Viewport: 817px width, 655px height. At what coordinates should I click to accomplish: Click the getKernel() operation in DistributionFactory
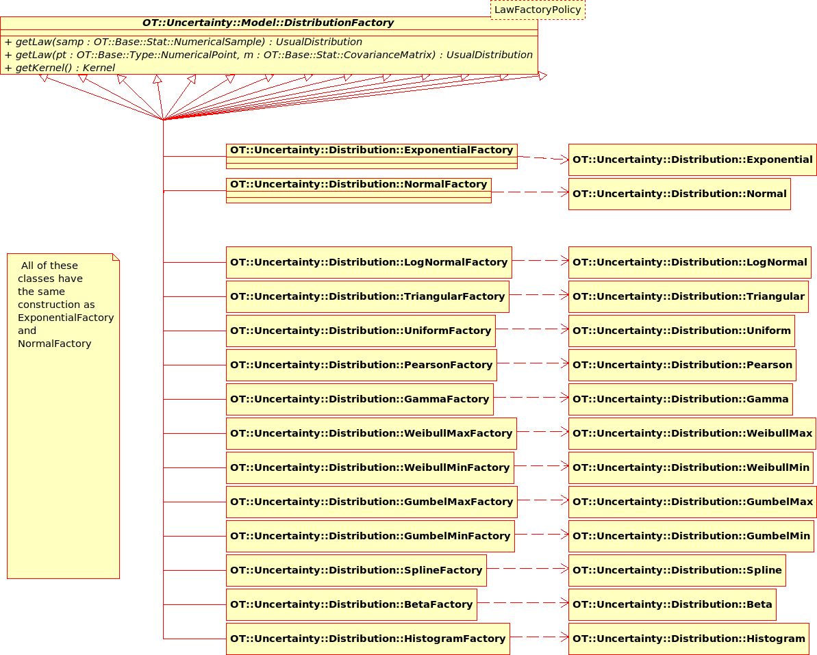(x=60, y=68)
